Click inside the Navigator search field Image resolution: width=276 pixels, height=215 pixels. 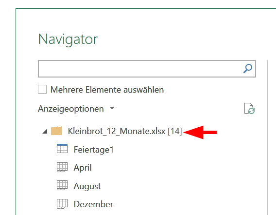pyautogui.click(x=141, y=69)
